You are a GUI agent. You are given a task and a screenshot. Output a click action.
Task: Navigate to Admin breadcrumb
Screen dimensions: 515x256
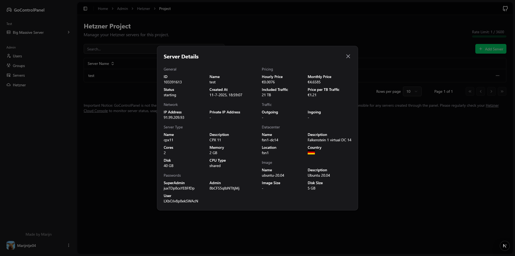pyautogui.click(x=122, y=9)
